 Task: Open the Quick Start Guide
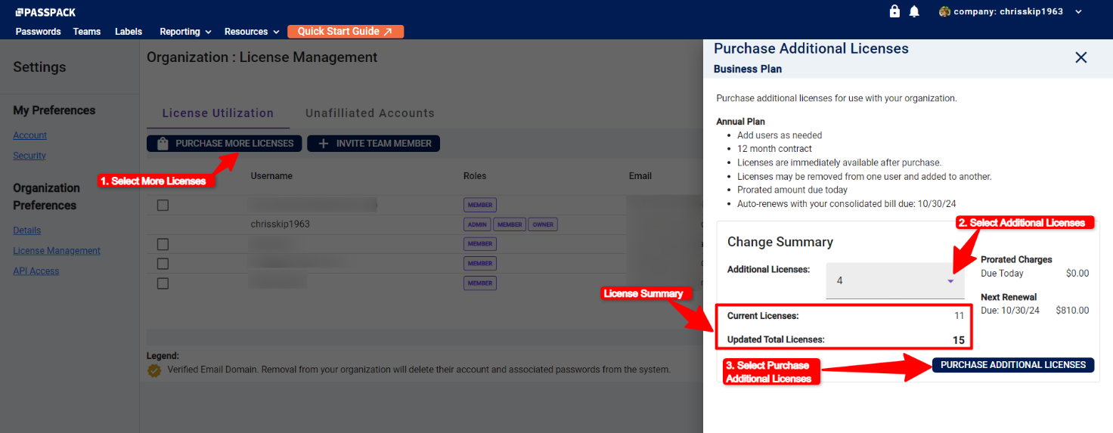(x=346, y=32)
